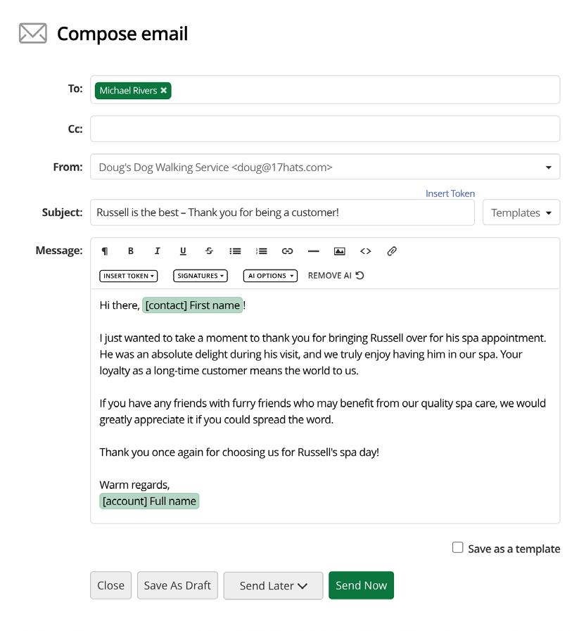Screen dimensions: 579x631
Task: Open the Signatures dropdown
Action: [x=201, y=276]
